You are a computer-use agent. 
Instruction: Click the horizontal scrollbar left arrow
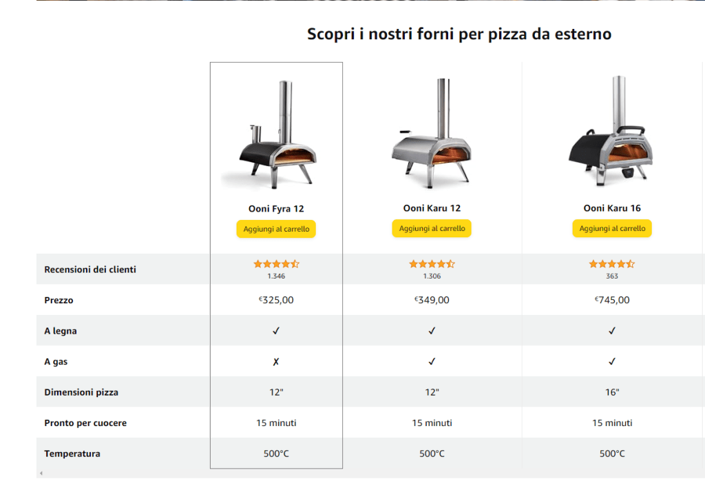(x=41, y=473)
